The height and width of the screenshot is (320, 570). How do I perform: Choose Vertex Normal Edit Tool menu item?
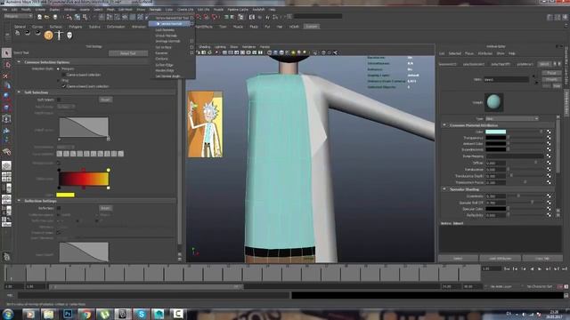click(172, 18)
